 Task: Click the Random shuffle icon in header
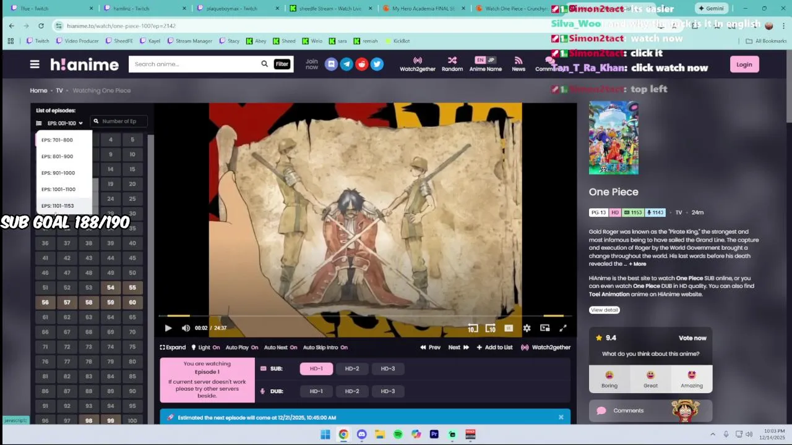click(452, 64)
